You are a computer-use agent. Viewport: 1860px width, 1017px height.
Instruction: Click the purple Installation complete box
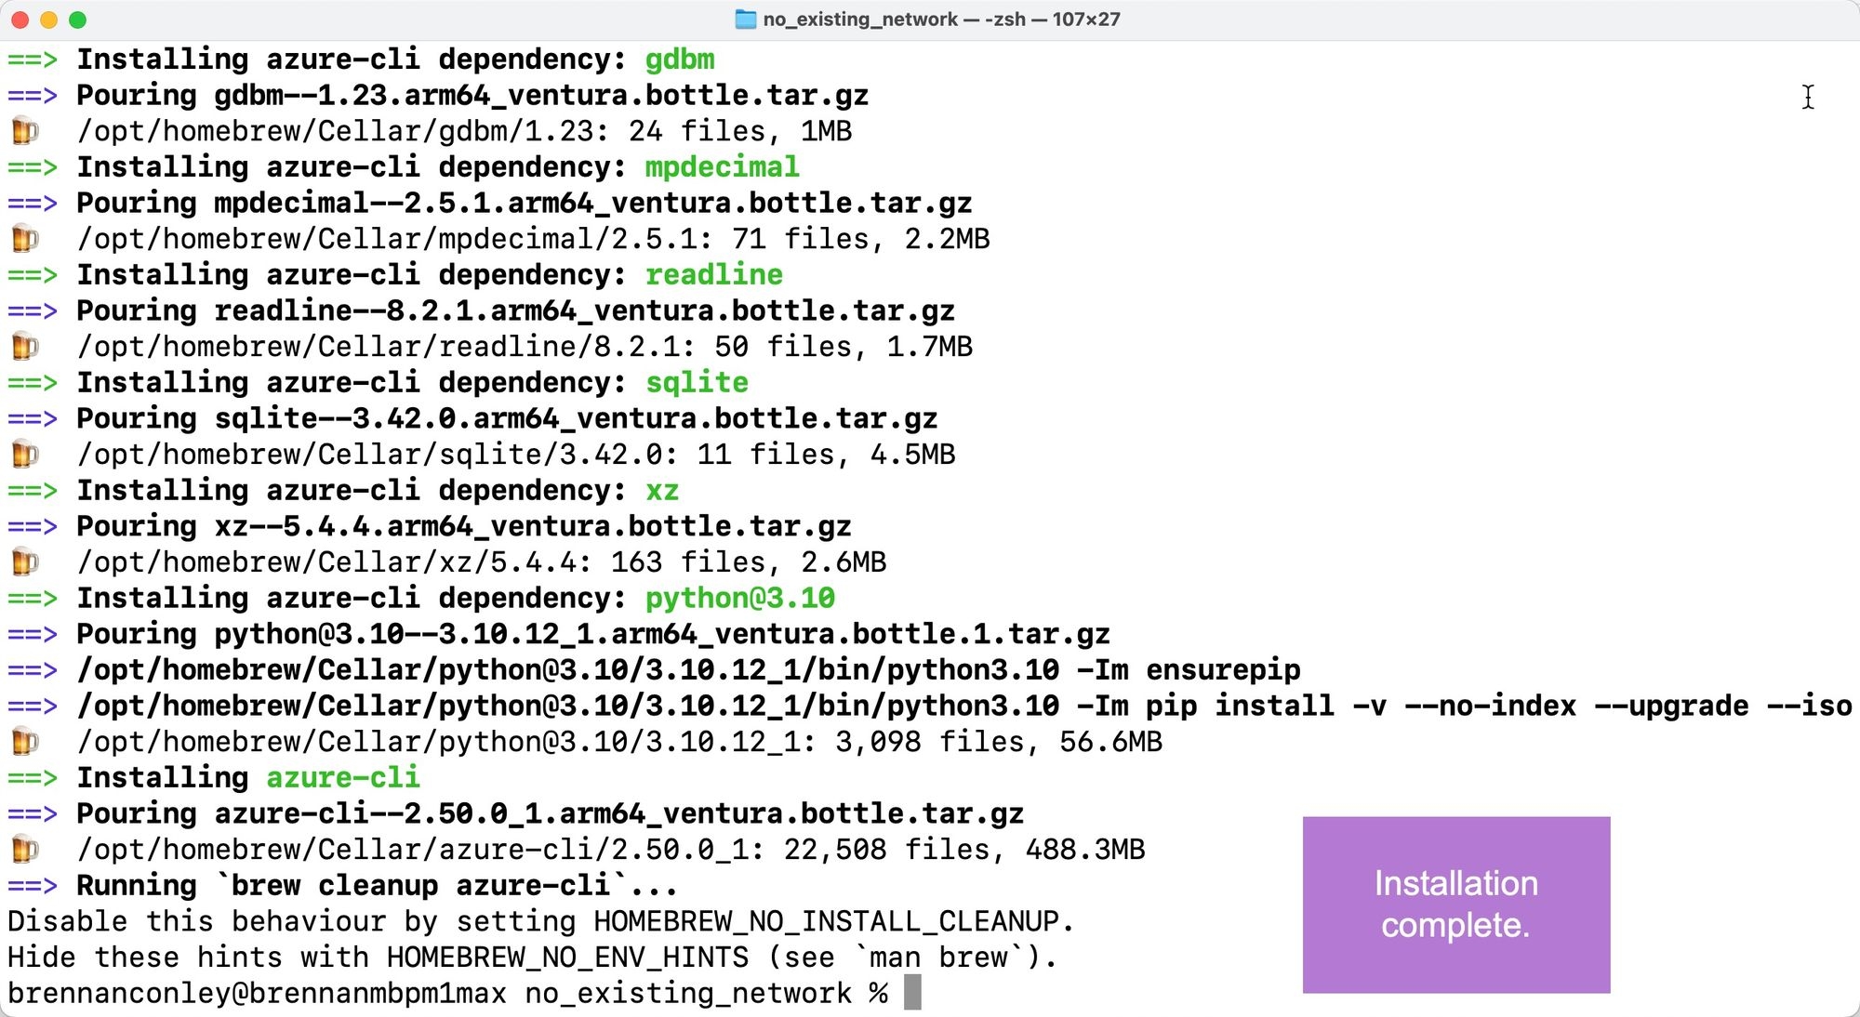[x=1455, y=905]
